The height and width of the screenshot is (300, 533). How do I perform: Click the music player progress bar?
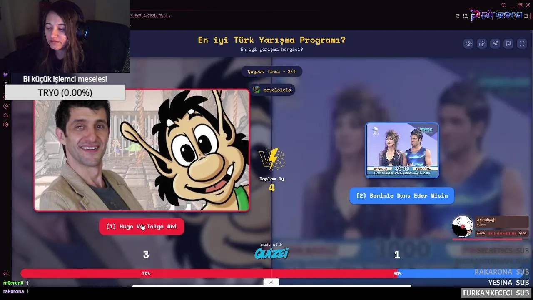[x=490, y=239]
